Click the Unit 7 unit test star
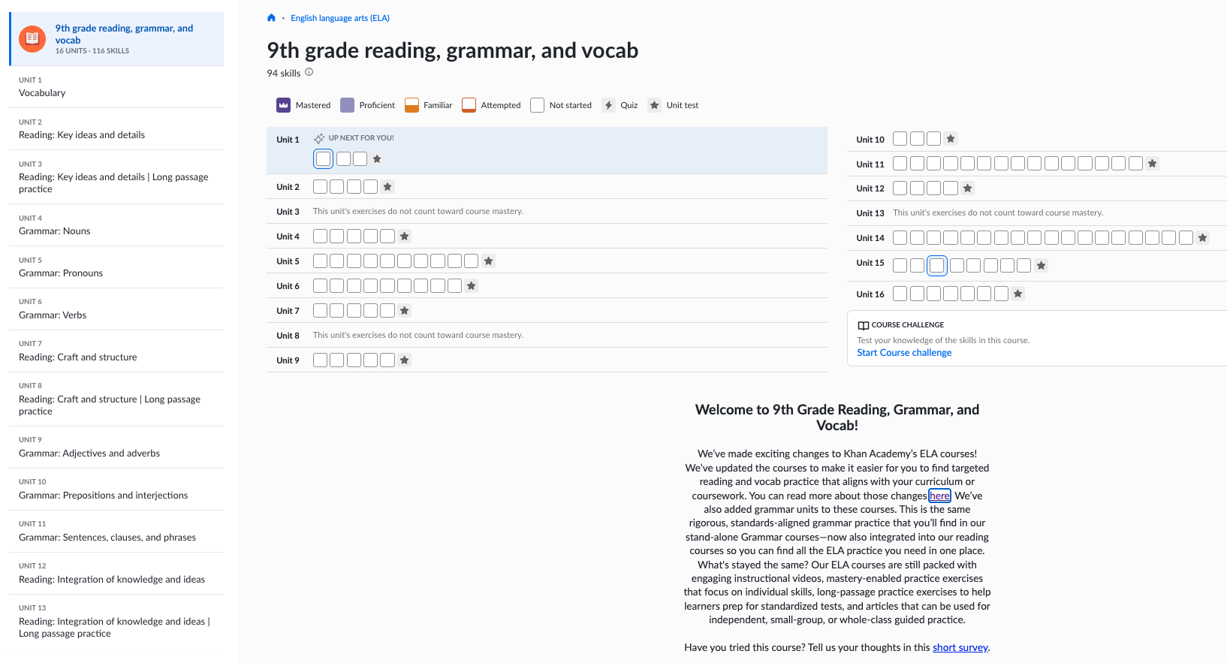Image resolution: width=1227 pixels, height=663 pixels. (x=404, y=311)
